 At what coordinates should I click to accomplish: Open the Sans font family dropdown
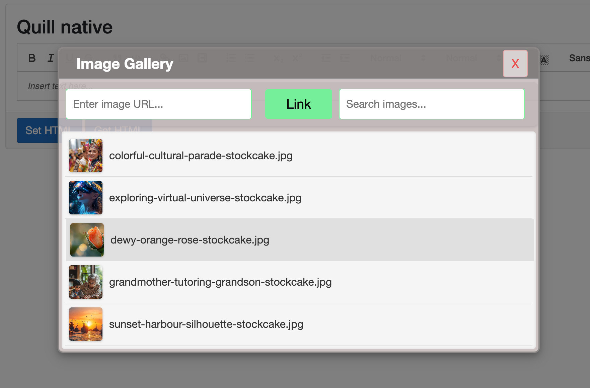(579, 58)
